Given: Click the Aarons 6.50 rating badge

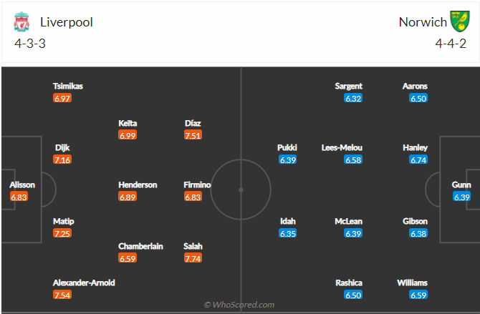Looking at the screenshot, I should 418,98.
